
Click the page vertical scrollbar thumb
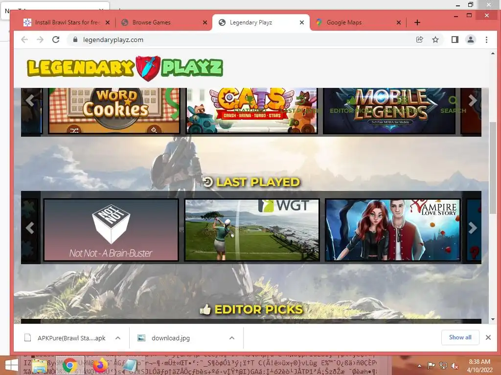click(493, 168)
